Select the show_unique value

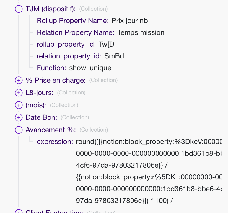click(x=90, y=68)
